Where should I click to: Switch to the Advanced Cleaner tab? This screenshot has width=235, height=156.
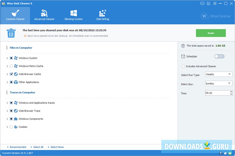click(44, 16)
